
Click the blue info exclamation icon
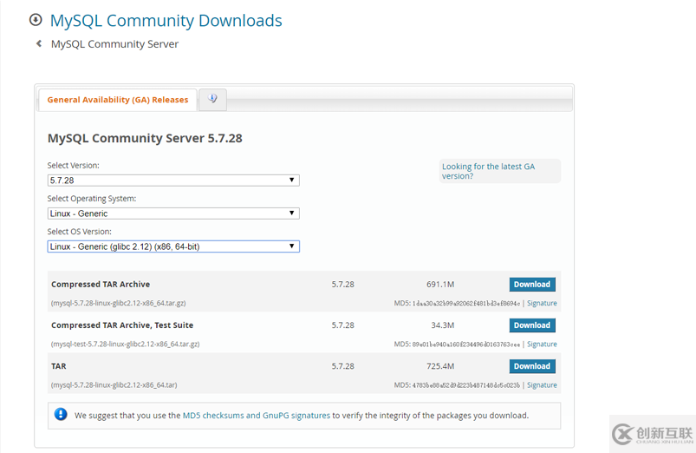click(x=61, y=414)
